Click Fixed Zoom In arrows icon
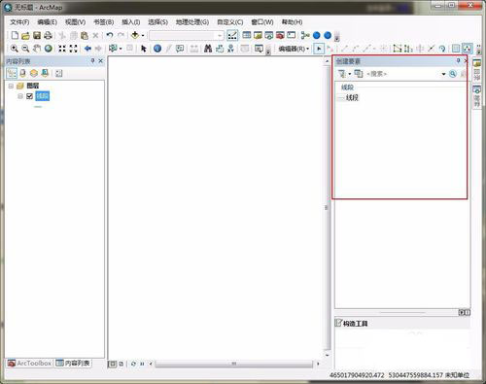The height and width of the screenshot is (384, 486). [62, 49]
